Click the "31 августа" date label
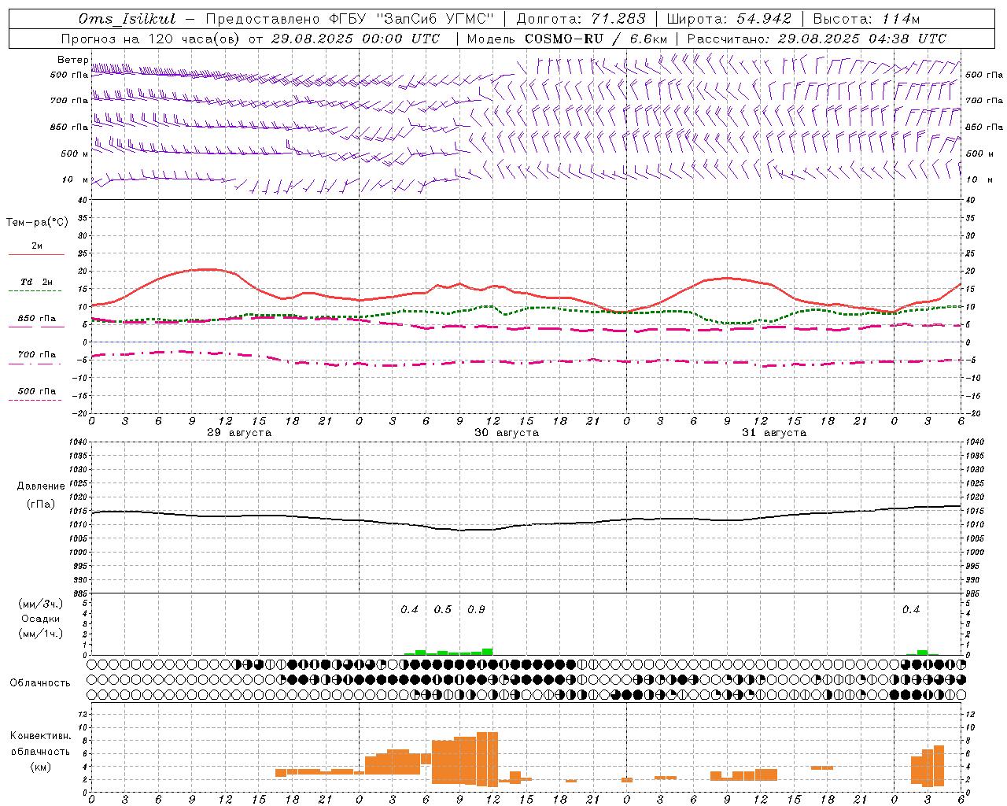 click(774, 433)
